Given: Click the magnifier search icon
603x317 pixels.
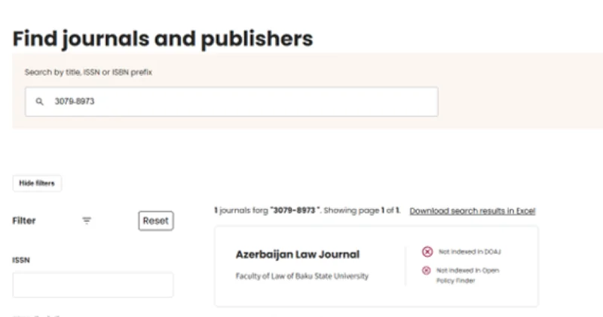Looking at the screenshot, I should pyautogui.click(x=39, y=102).
